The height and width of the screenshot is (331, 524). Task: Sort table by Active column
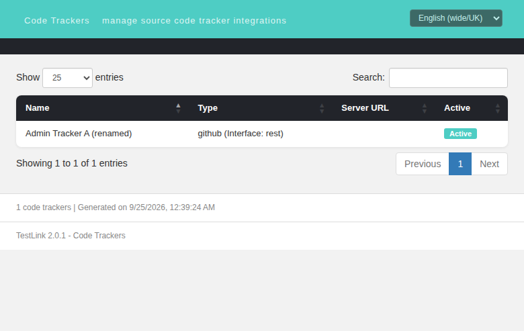click(x=471, y=108)
